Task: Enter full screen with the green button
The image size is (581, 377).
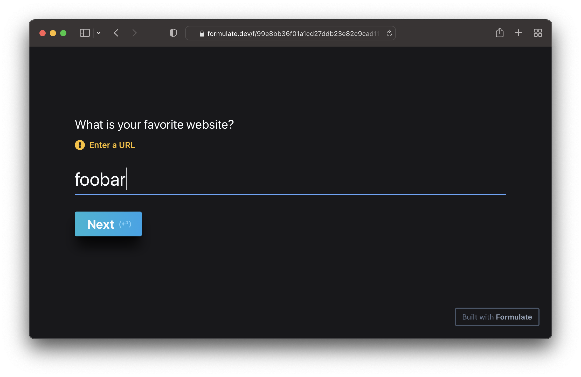Action: click(x=63, y=33)
